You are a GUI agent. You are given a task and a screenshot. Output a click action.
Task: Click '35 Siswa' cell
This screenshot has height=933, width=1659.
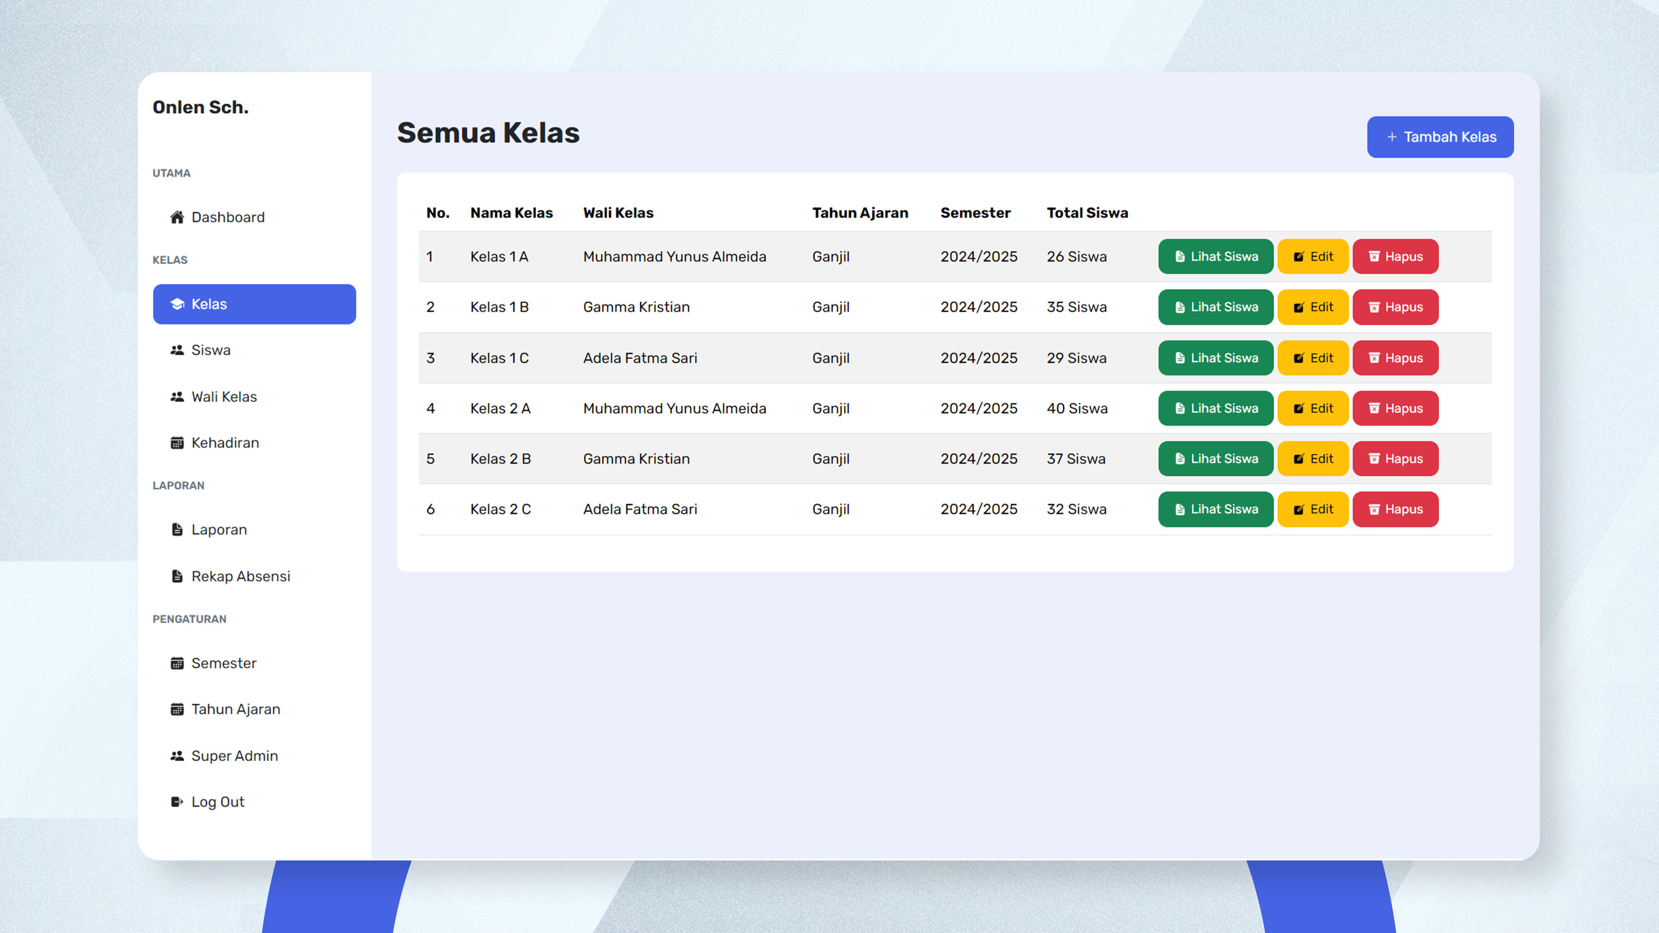pos(1076,307)
